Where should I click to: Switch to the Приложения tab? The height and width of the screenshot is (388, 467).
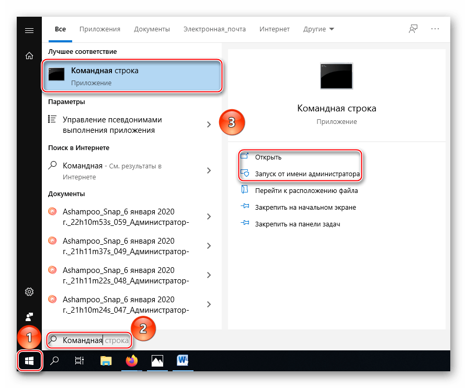coord(100,29)
